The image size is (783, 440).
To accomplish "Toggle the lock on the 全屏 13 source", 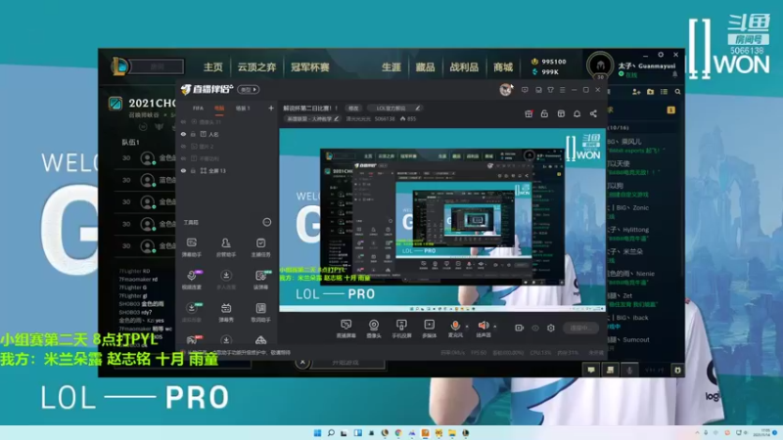I will (193, 170).
